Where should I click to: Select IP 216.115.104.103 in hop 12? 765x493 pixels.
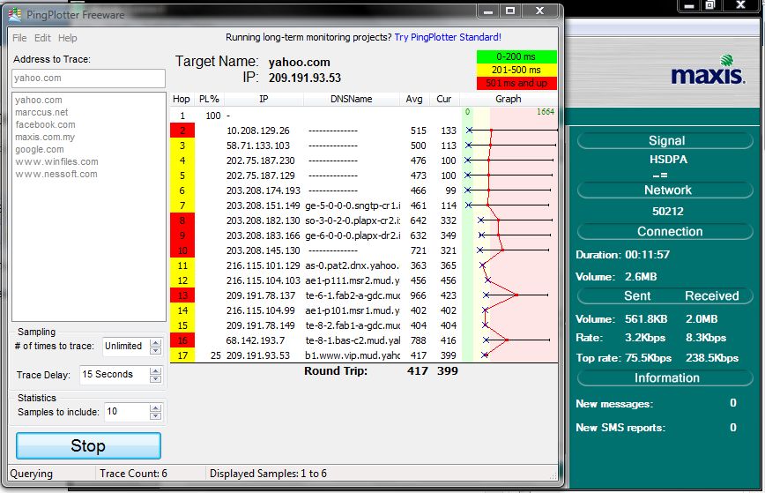(x=264, y=280)
